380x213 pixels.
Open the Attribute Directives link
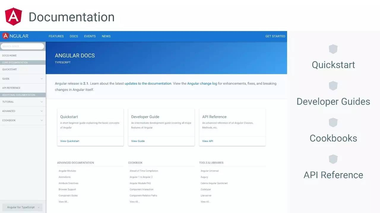(x=69, y=183)
